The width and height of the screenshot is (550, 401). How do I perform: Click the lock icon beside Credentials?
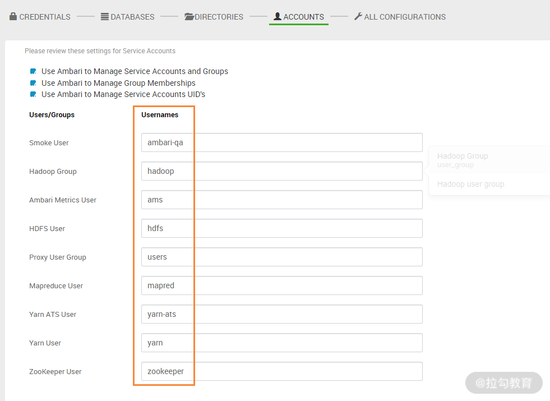pos(13,16)
